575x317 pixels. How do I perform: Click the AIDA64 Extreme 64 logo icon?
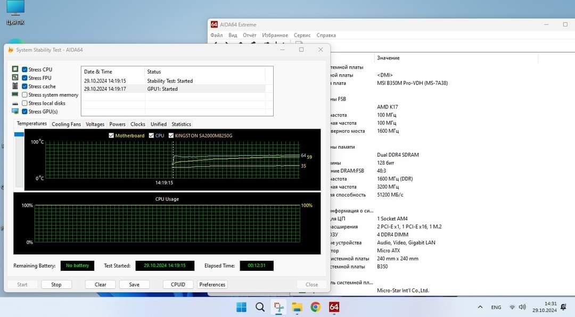[x=214, y=24]
